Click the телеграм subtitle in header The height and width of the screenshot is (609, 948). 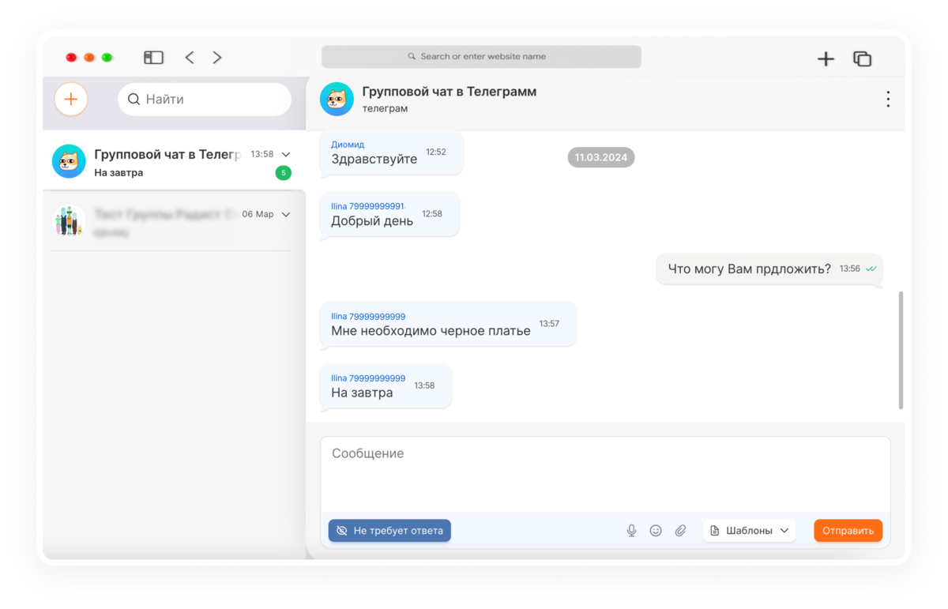pos(385,109)
